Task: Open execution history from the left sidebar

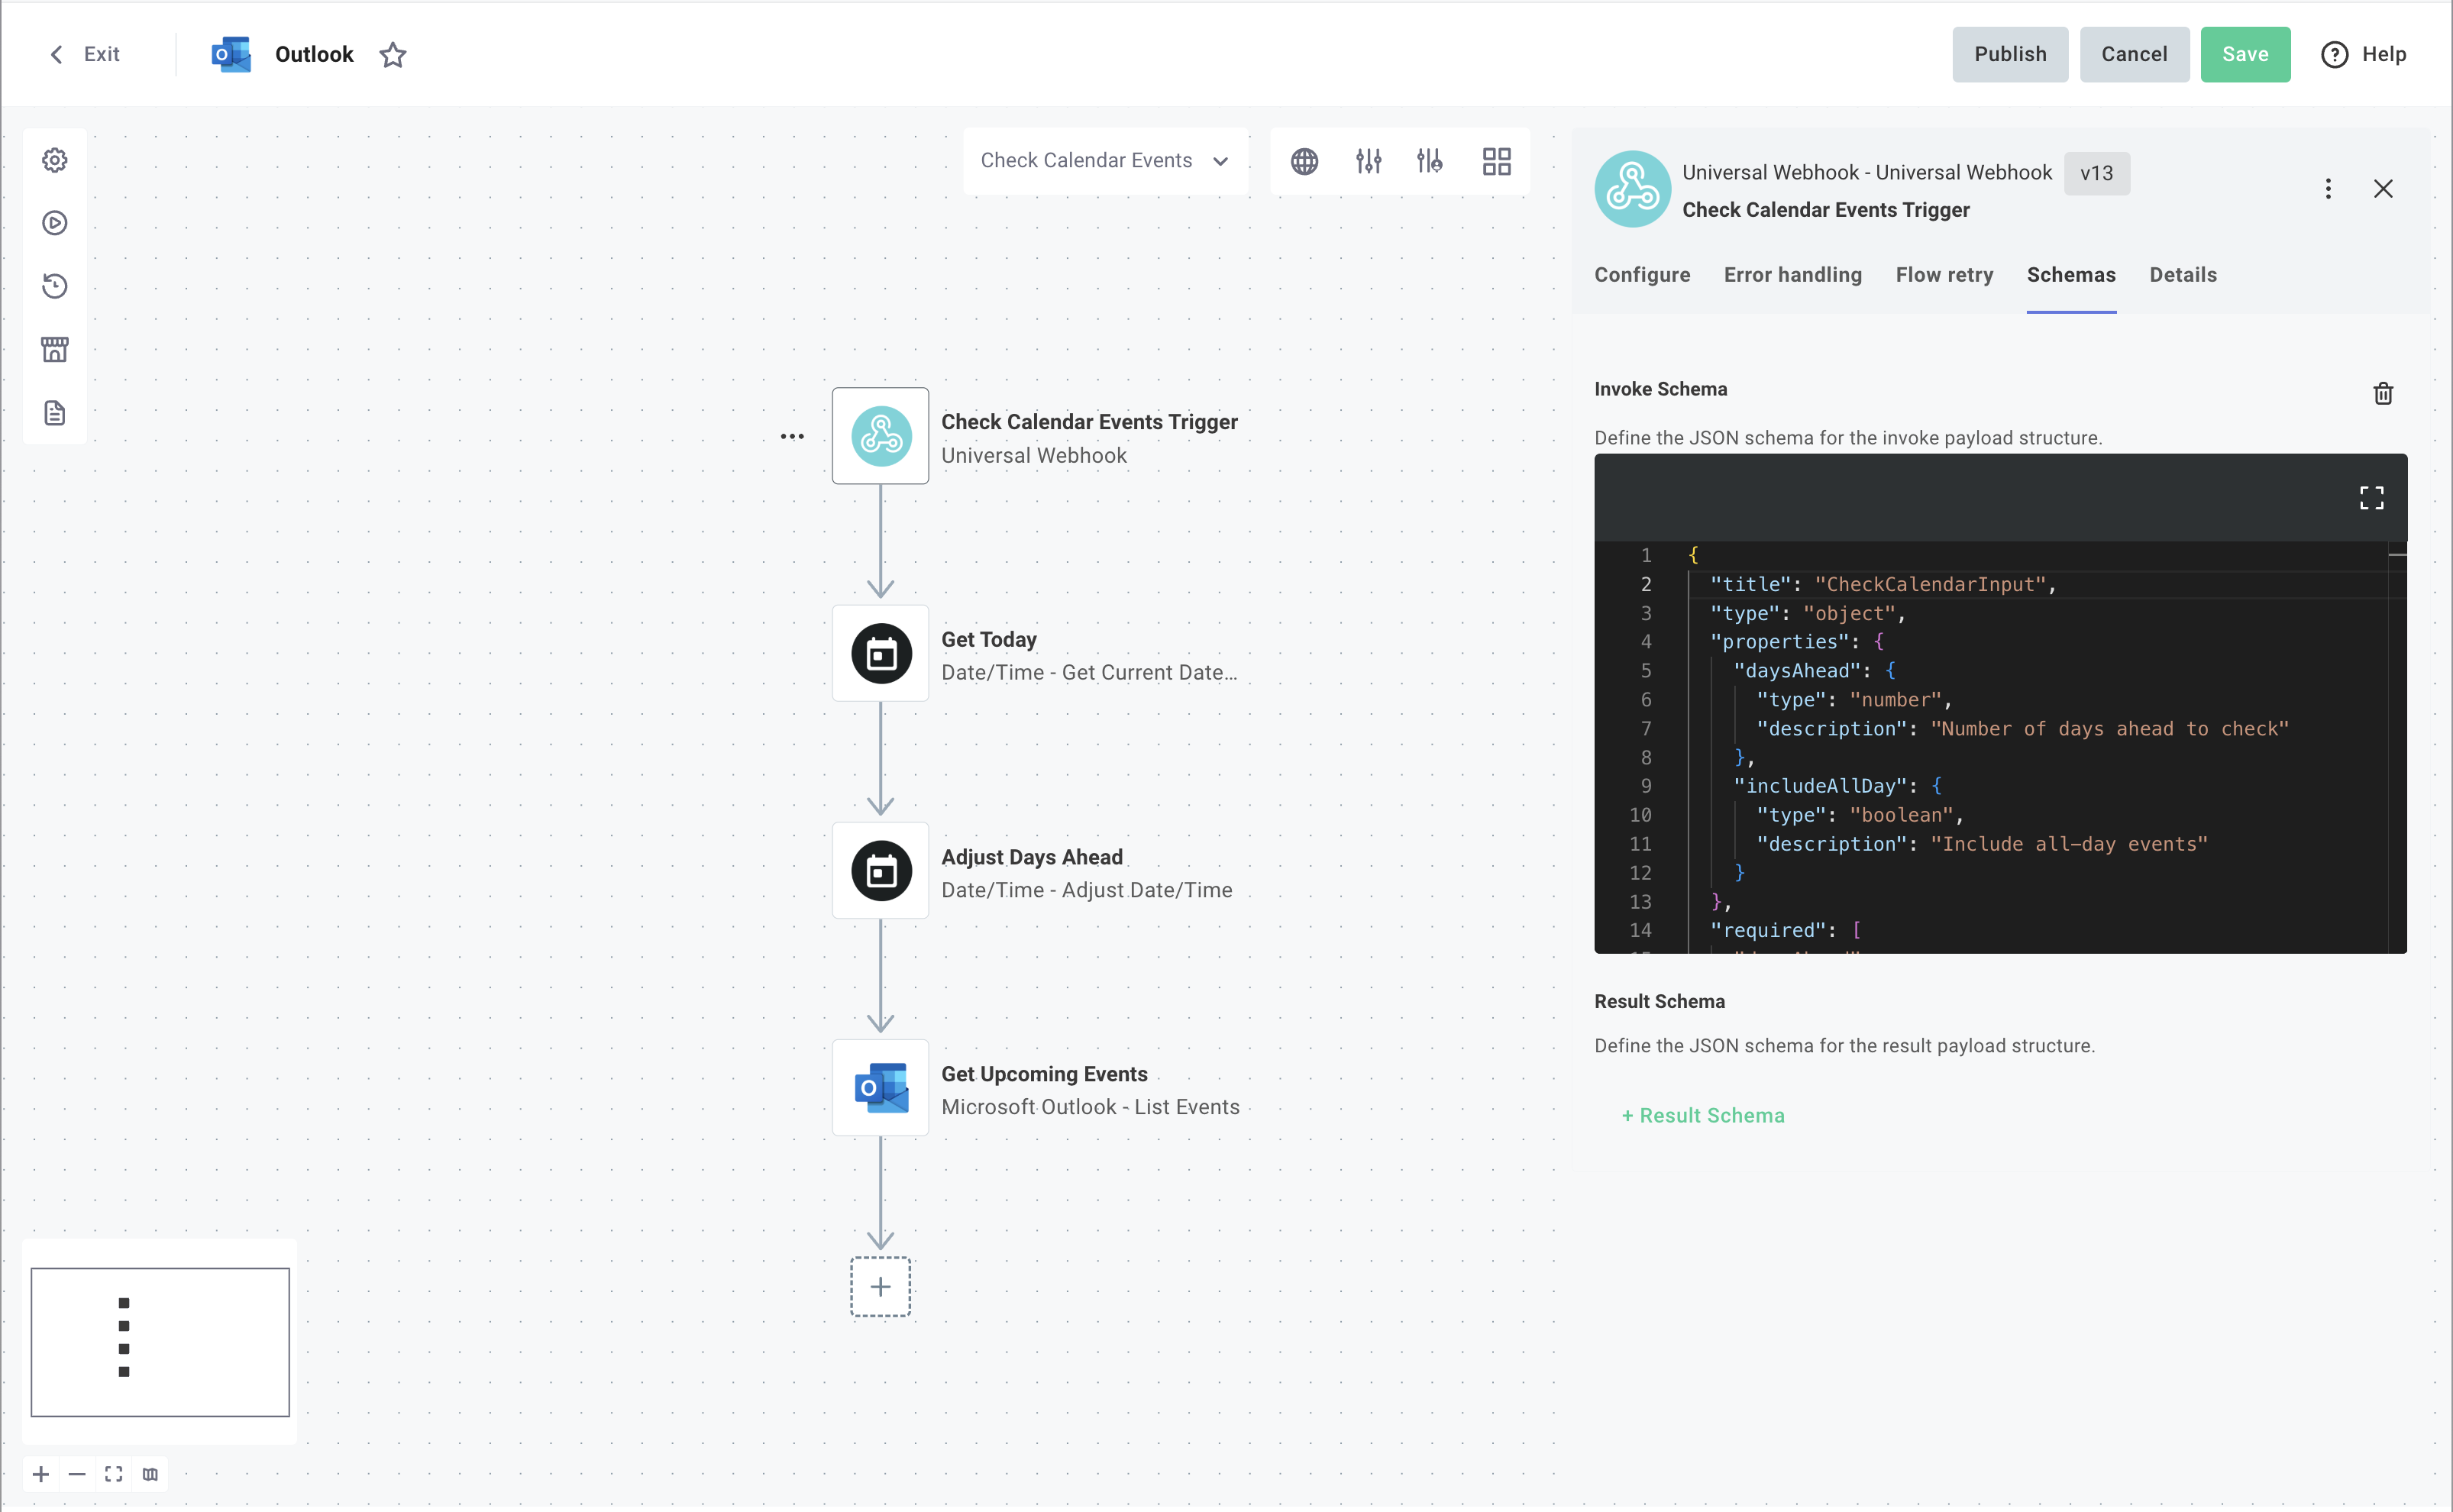Action: click(55, 286)
